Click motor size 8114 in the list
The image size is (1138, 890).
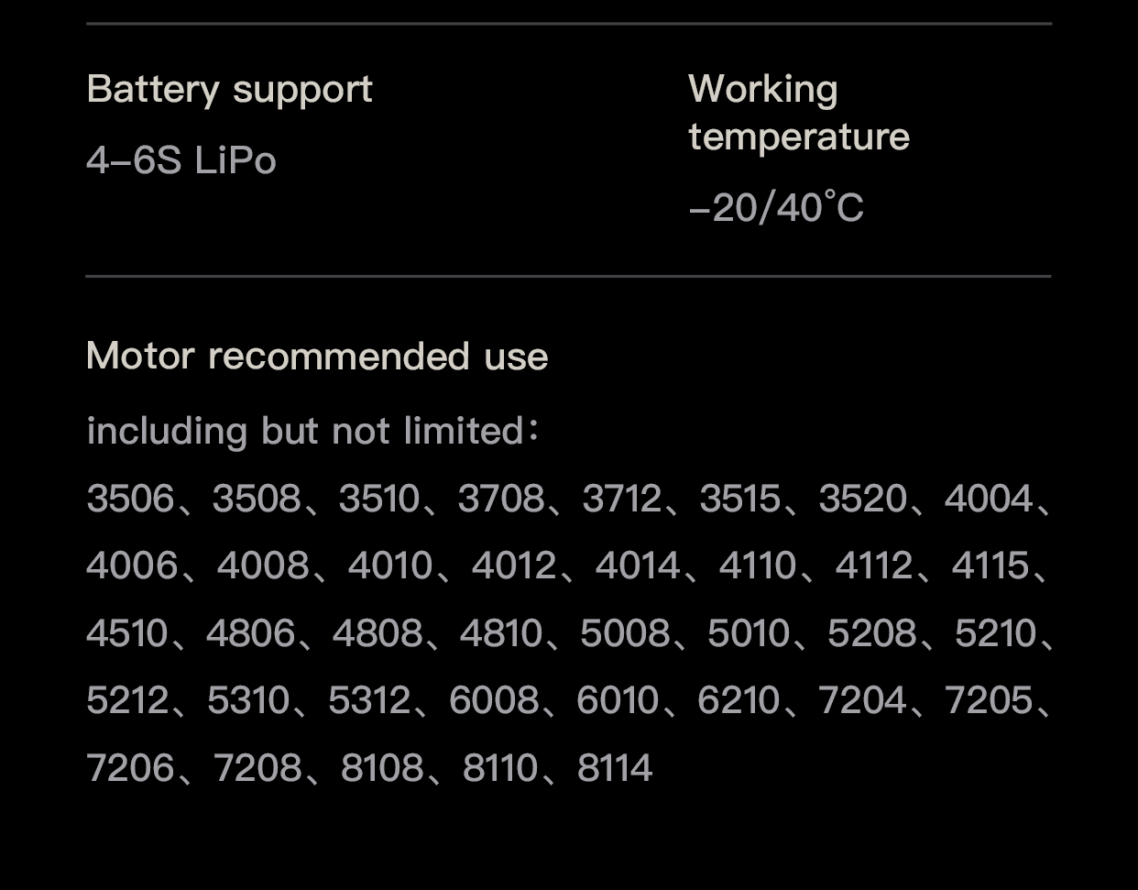[615, 768]
